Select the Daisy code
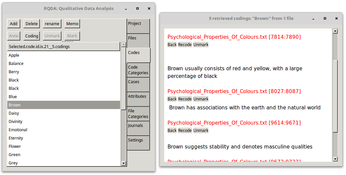This screenshot has width=346, height=175. (64, 113)
